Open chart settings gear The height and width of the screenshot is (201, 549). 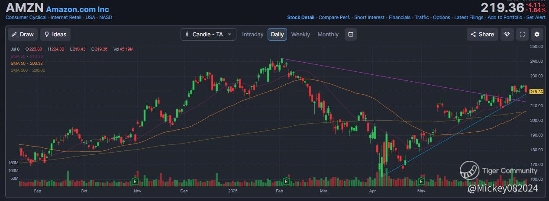537,35
